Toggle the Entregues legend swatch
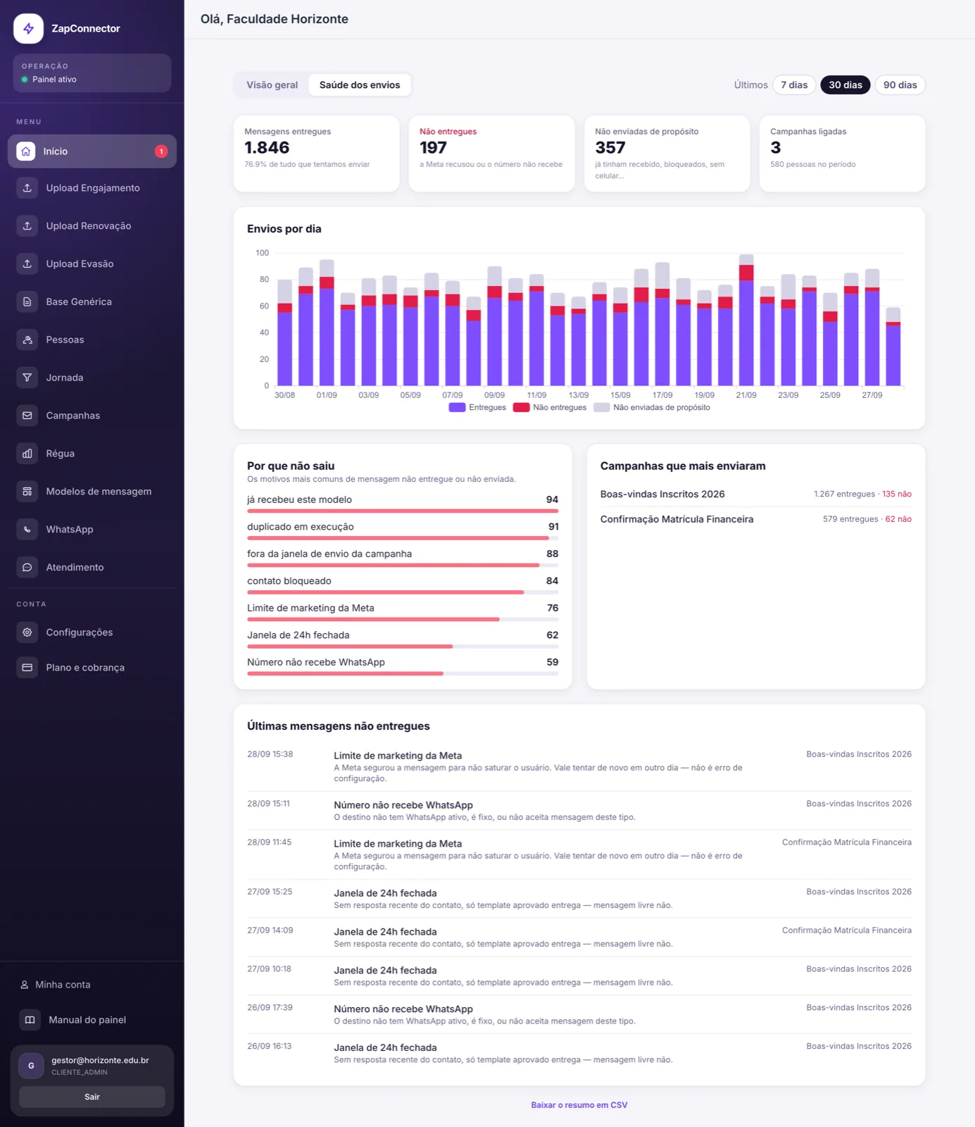 457,407
